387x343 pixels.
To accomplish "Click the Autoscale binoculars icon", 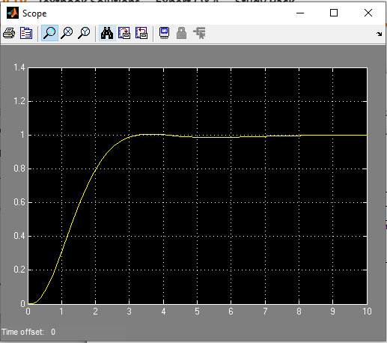I will 107,33.
